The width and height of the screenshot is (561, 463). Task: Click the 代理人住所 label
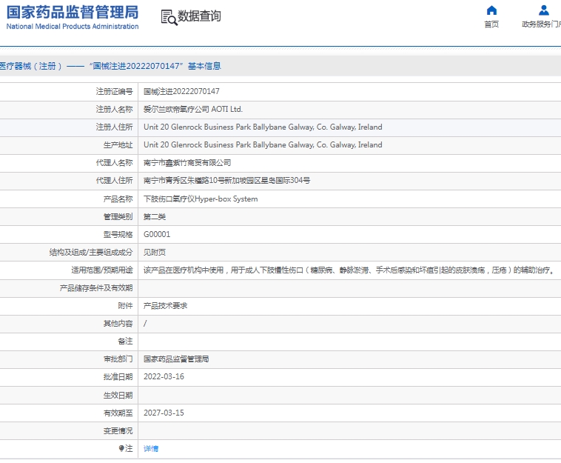tap(114, 181)
